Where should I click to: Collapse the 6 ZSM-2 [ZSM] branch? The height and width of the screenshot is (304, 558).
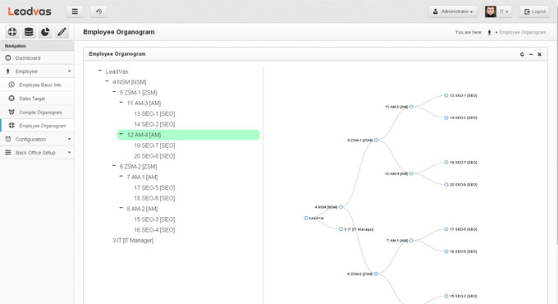coord(114,166)
